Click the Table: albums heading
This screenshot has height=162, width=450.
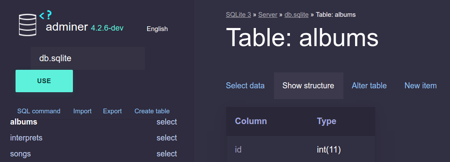(302, 37)
